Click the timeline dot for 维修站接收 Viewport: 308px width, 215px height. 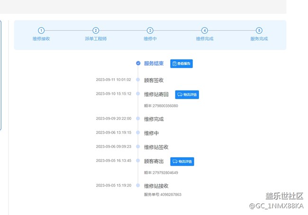[x=138, y=186]
